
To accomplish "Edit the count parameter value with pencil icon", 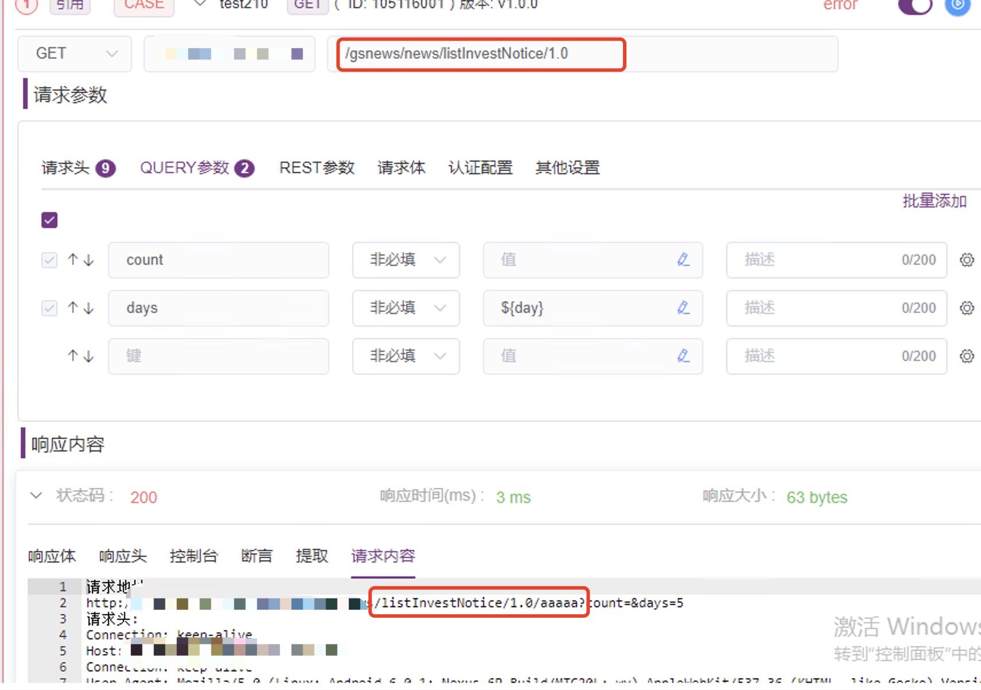I will (683, 260).
